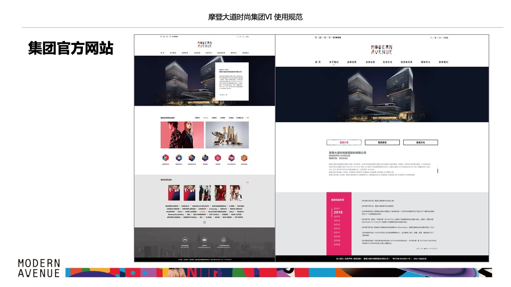The height and width of the screenshot is (287, 511).
Task: Click 免责声明 in About page footer
Action: tap(349, 259)
